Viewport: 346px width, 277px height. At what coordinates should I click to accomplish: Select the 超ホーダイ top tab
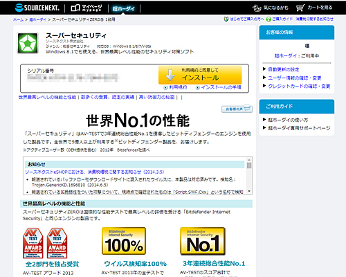pos(123,9)
